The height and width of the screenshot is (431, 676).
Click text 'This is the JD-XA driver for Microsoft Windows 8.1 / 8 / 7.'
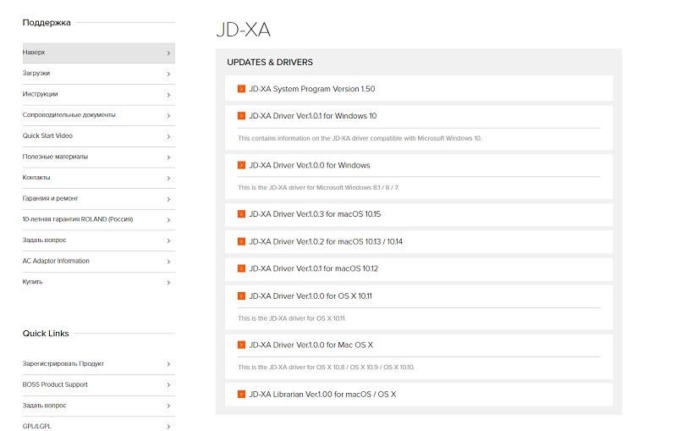(x=318, y=188)
